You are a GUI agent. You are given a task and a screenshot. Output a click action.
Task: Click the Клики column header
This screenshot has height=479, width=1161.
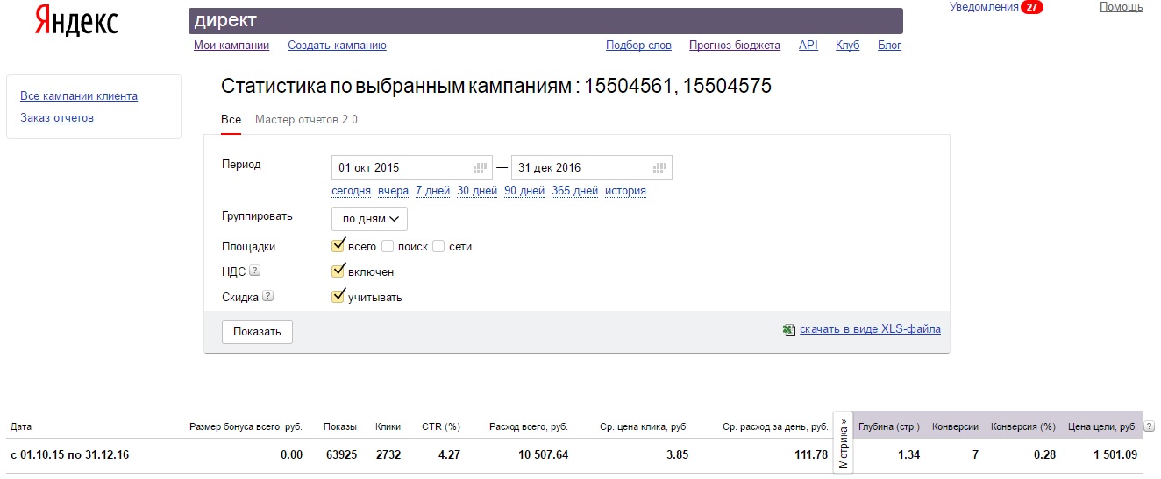pos(388,427)
